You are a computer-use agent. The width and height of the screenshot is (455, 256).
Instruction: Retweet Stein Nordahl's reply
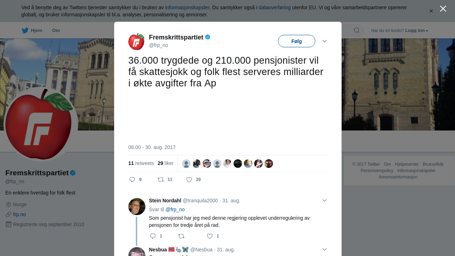(x=181, y=236)
